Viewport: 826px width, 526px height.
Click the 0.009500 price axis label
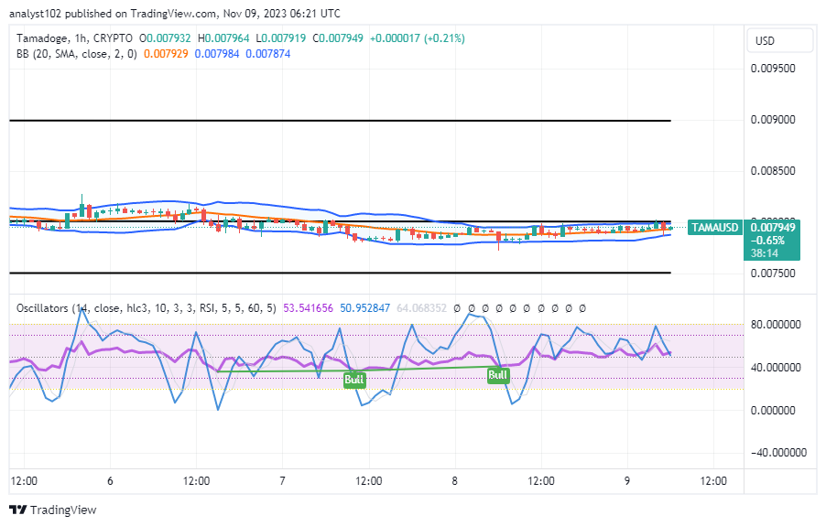[x=773, y=69]
